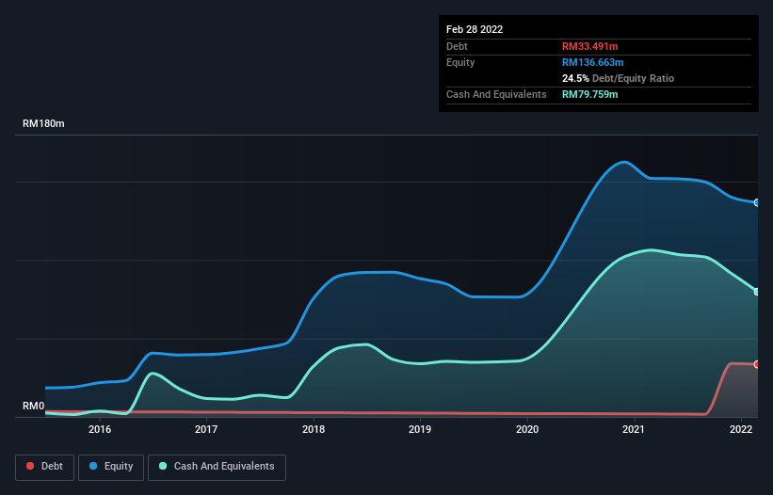Screen dimensions: 773x495
Task: Click the 2019 x-axis label
Action: pyautogui.click(x=420, y=429)
